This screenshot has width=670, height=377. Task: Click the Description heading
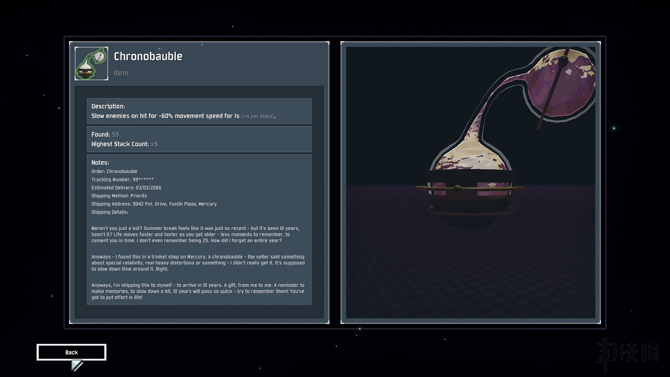108,106
